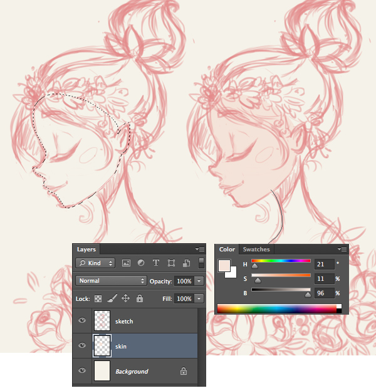Open the Fill slider arrow
This screenshot has height=388, width=376.
coord(199,298)
